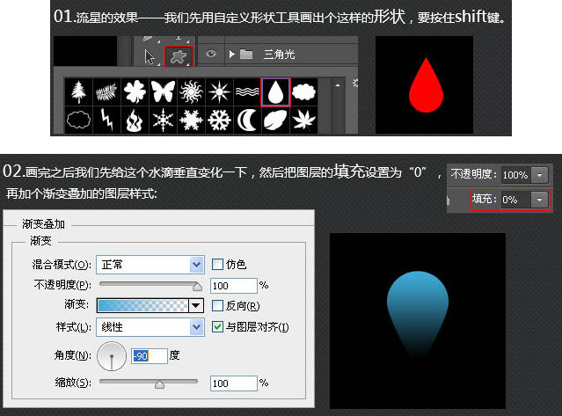Viewport: 562px width, 416px height.
Task: Select the pine tree shape
Action: point(79,91)
